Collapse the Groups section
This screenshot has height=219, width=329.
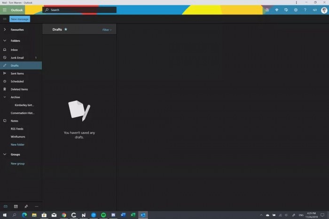5,154
